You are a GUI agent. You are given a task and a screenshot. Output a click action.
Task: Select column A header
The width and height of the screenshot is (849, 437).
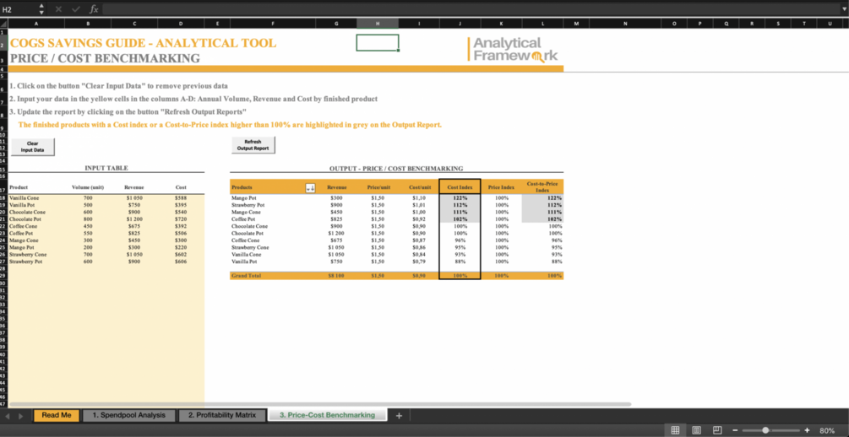coord(36,24)
